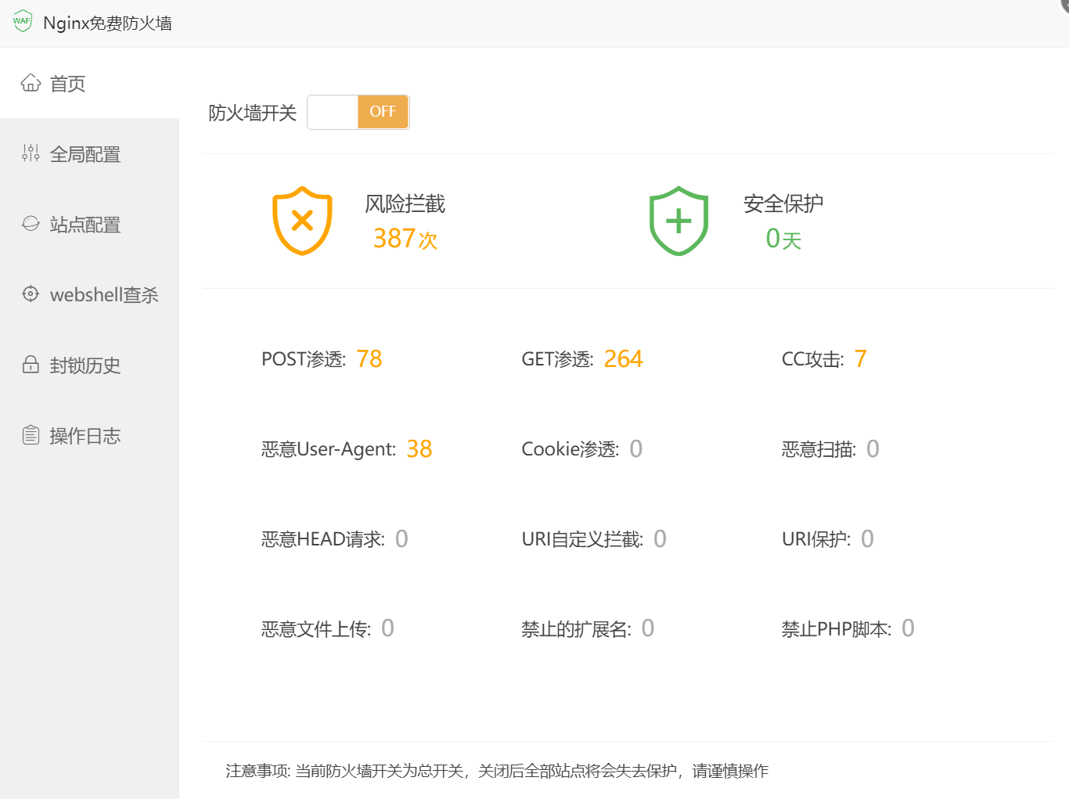Click the GET渗透 label
This screenshot has height=799, width=1069.
(x=558, y=359)
